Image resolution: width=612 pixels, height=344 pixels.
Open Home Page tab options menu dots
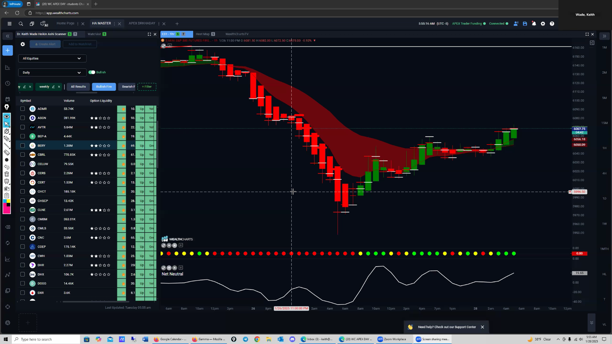point(78,24)
